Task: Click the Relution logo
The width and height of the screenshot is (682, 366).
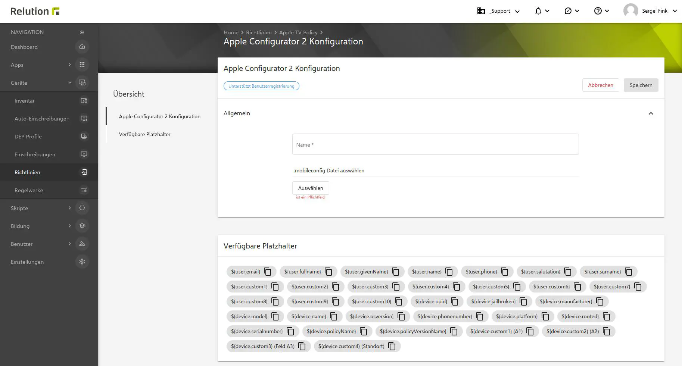Action: click(35, 11)
